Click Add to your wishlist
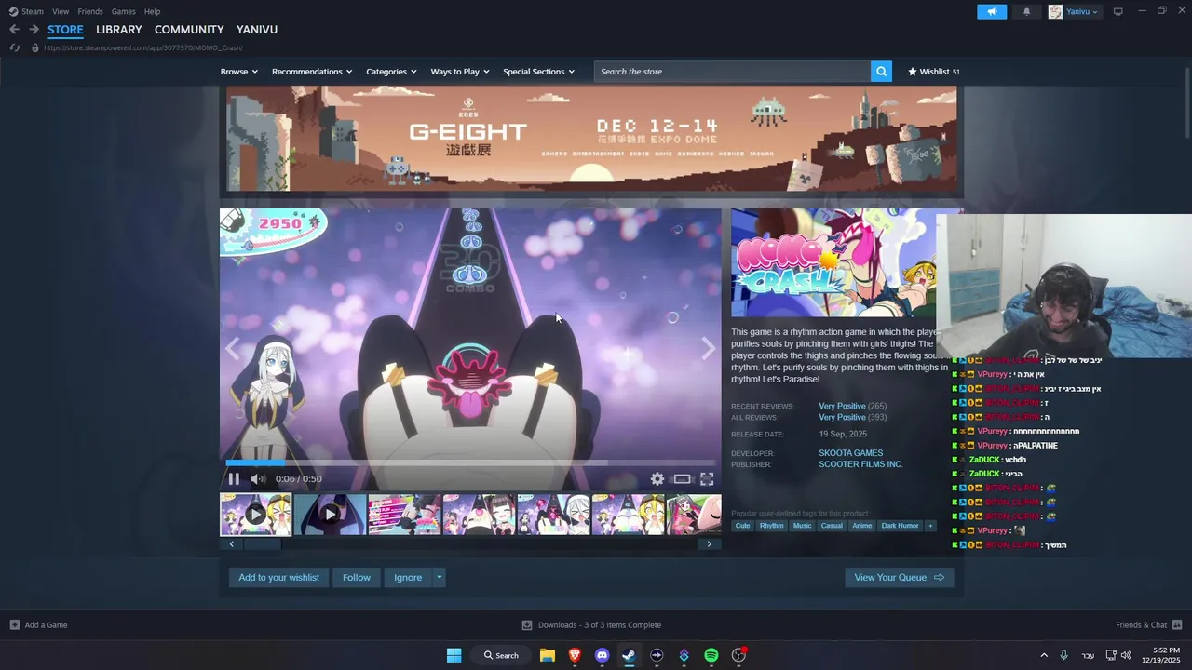Image resolution: width=1192 pixels, height=670 pixels. click(278, 578)
